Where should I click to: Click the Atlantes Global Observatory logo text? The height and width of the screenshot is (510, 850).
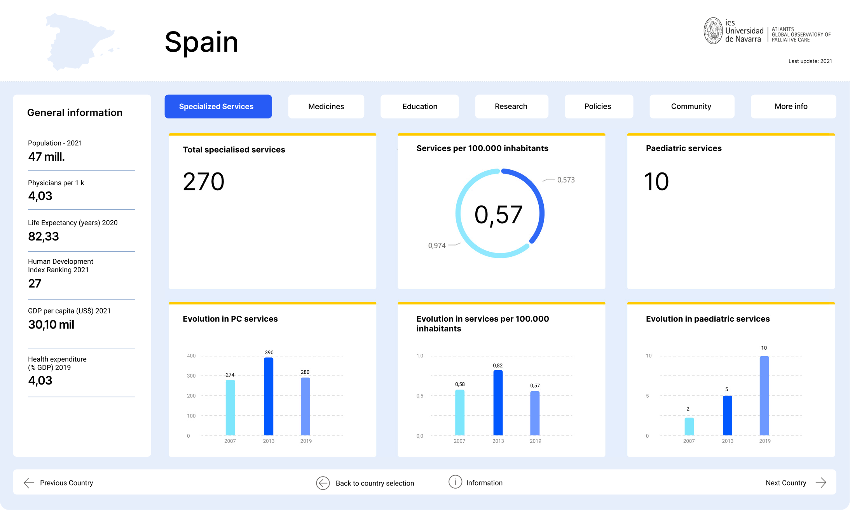coord(801,35)
